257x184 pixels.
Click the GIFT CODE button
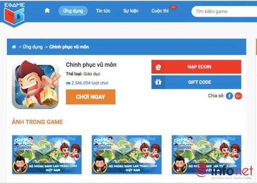click(x=196, y=82)
